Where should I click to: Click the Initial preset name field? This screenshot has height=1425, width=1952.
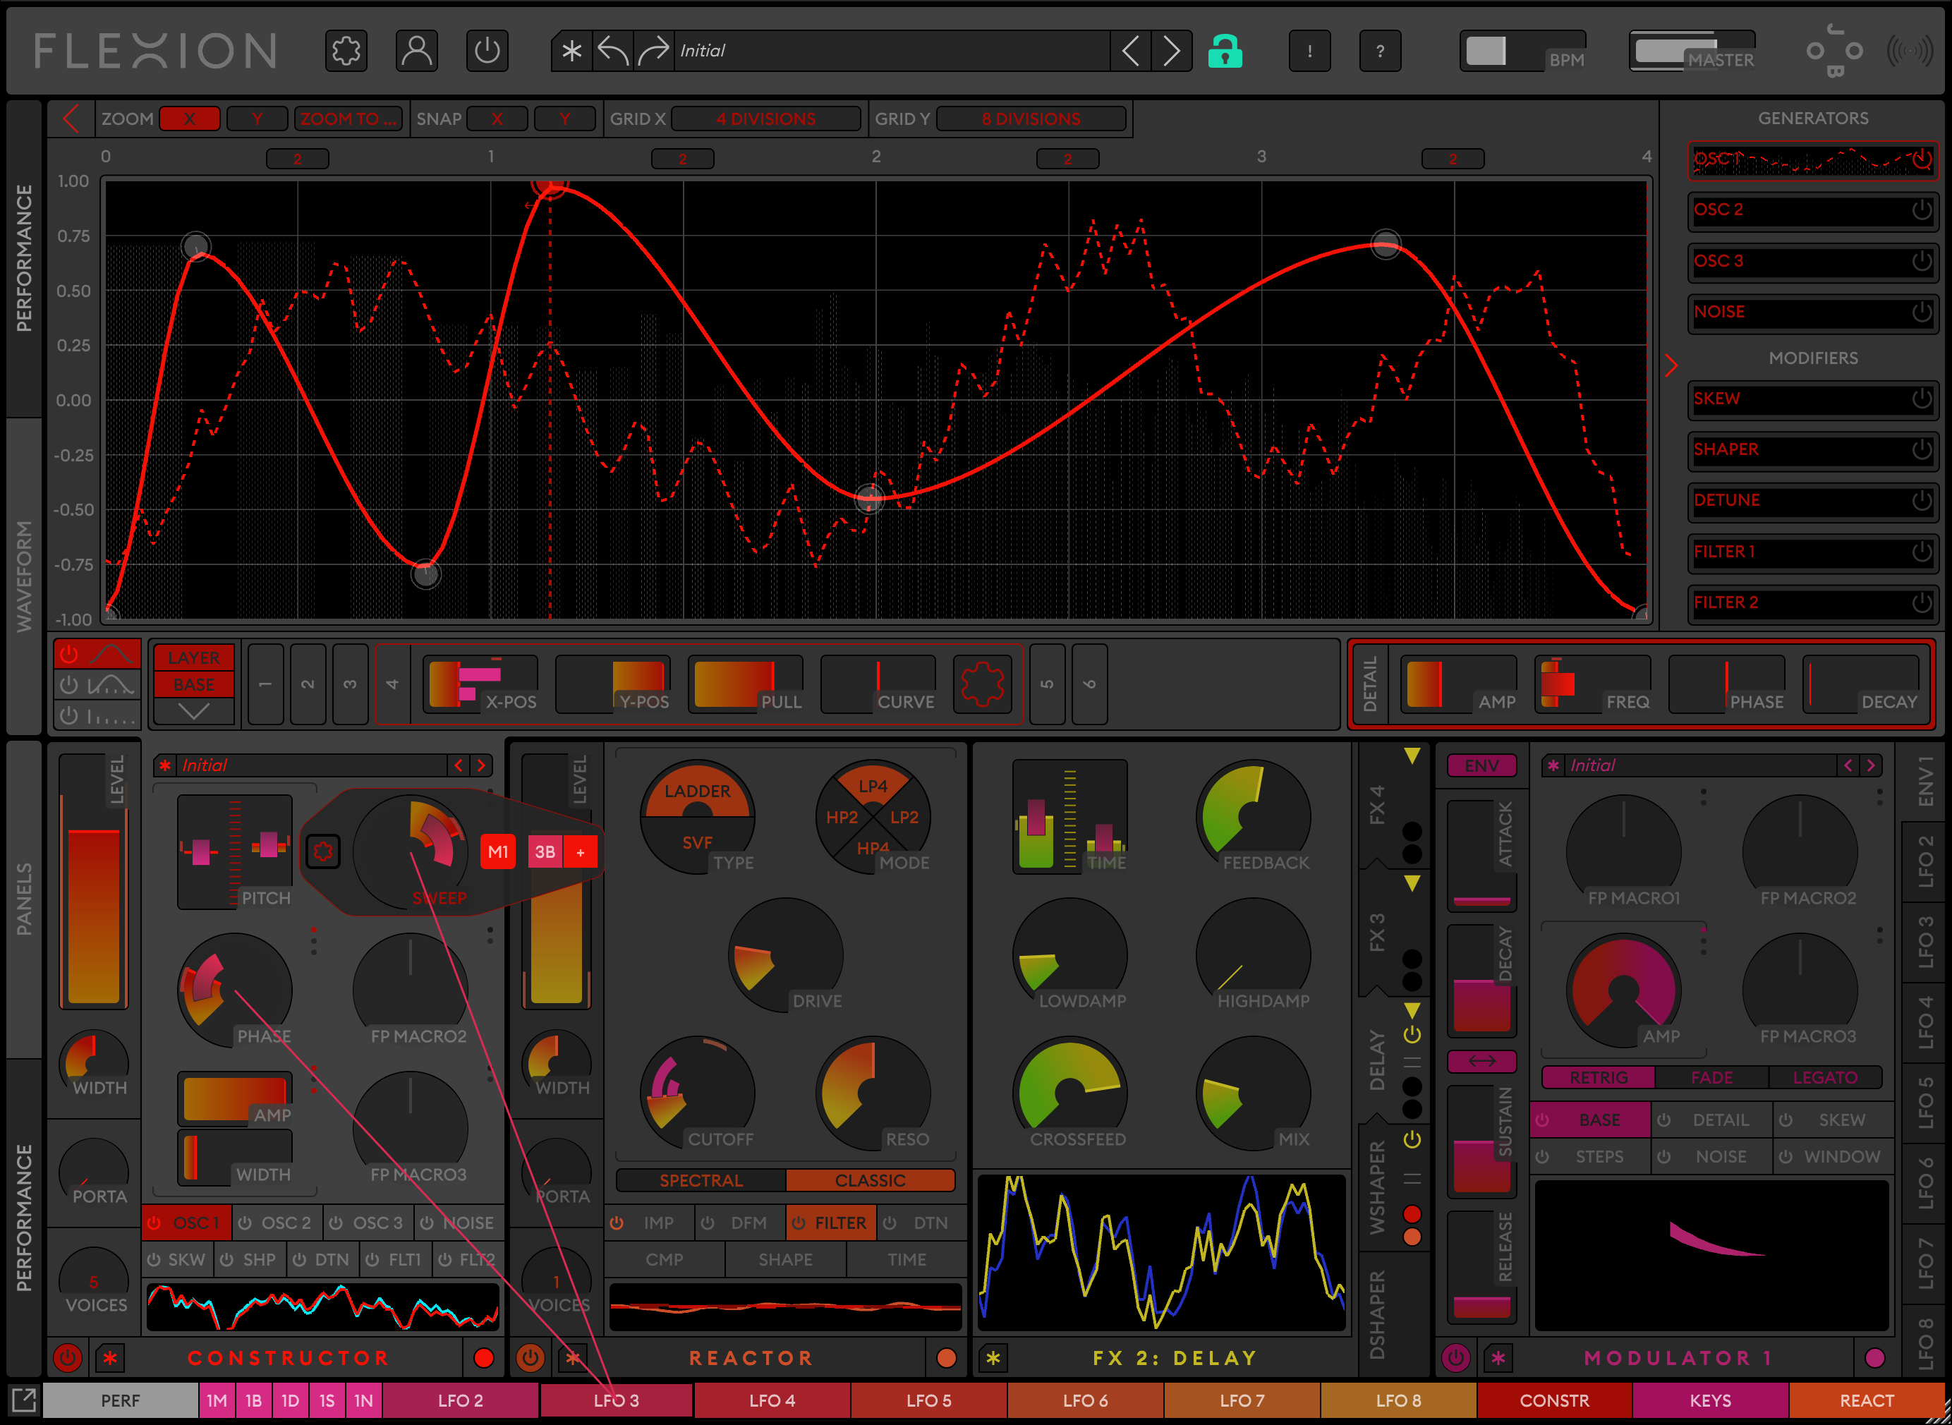tap(892, 51)
